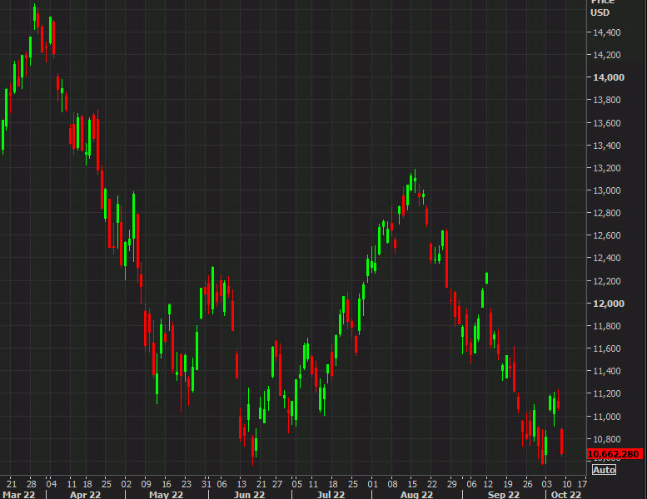Click the Mar 22 month label
647x499 pixels.
[x=19, y=495]
